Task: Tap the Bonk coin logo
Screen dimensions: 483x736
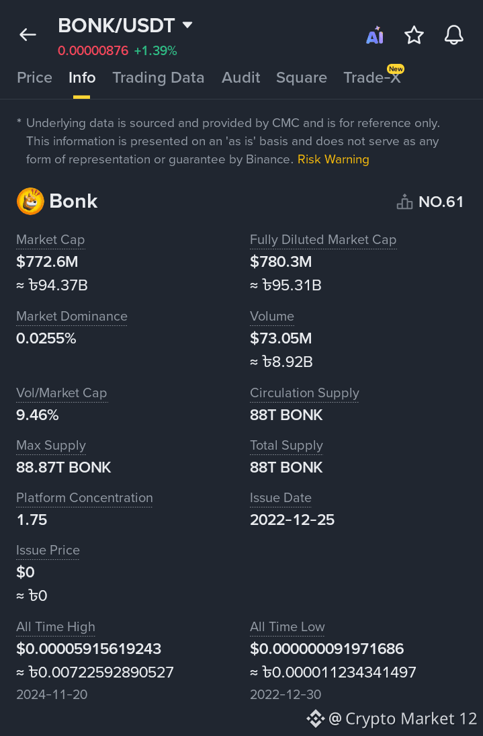Action: pos(30,201)
